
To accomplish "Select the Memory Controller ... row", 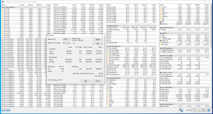I will (132, 67).
